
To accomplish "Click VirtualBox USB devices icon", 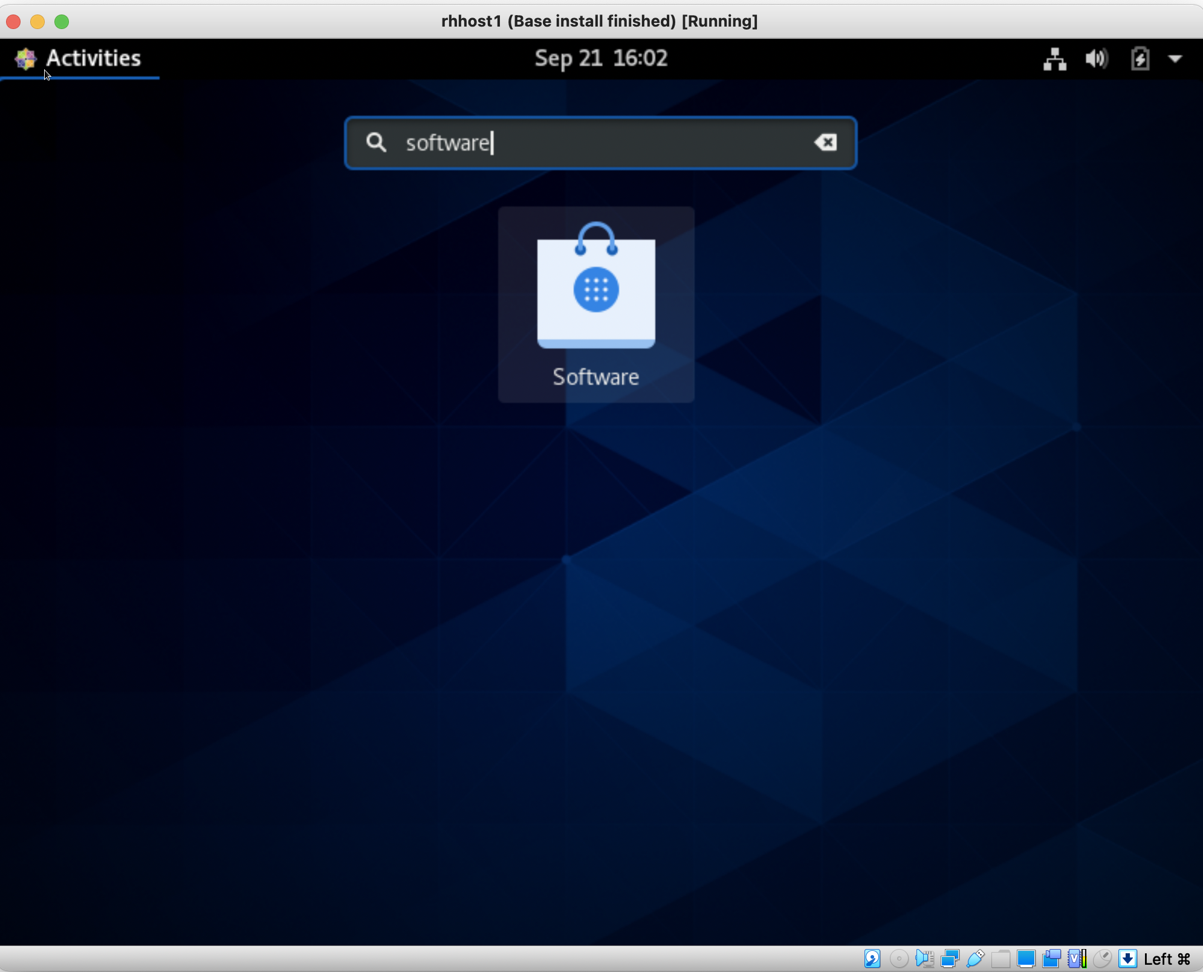I will (975, 959).
